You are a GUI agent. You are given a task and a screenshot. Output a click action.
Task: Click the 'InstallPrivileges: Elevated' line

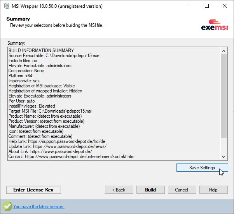point(32,106)
